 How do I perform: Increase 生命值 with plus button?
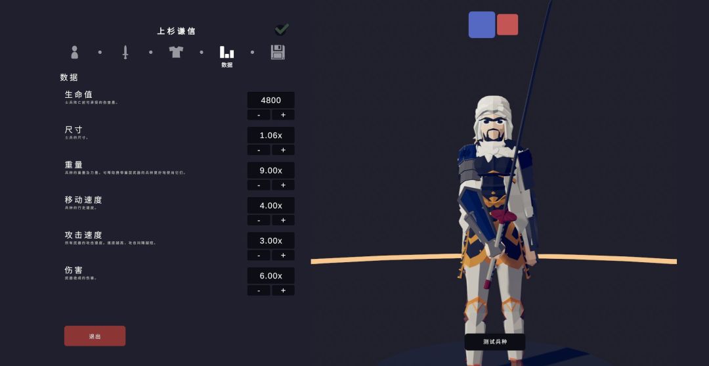tap(283, 115)
